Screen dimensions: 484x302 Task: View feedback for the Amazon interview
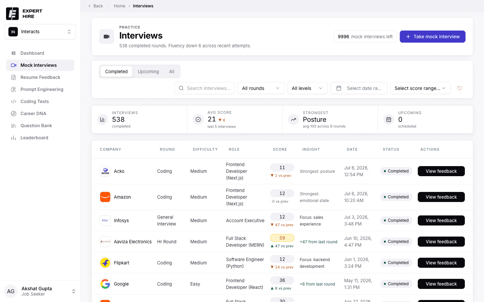pos(441,197)
